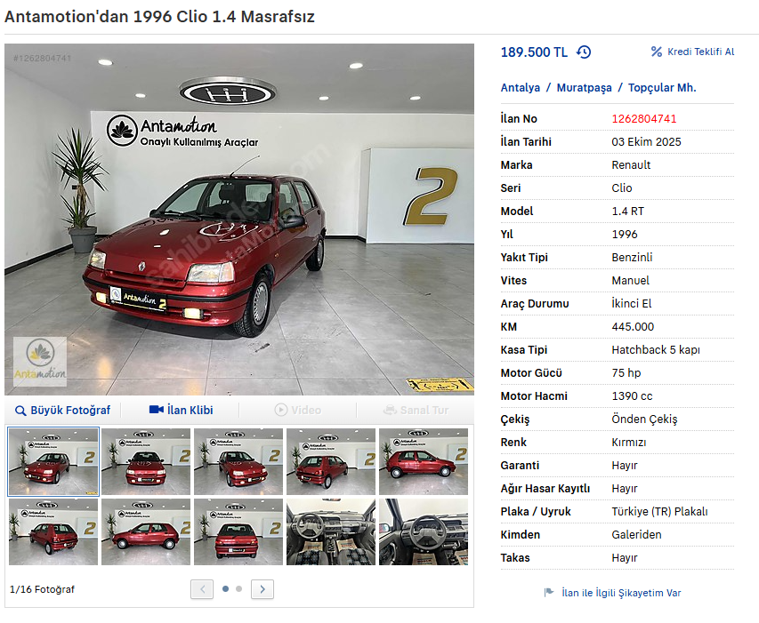Open the price history clock icon
This screenshot has height=623, width=759.
tap(584, 52)
